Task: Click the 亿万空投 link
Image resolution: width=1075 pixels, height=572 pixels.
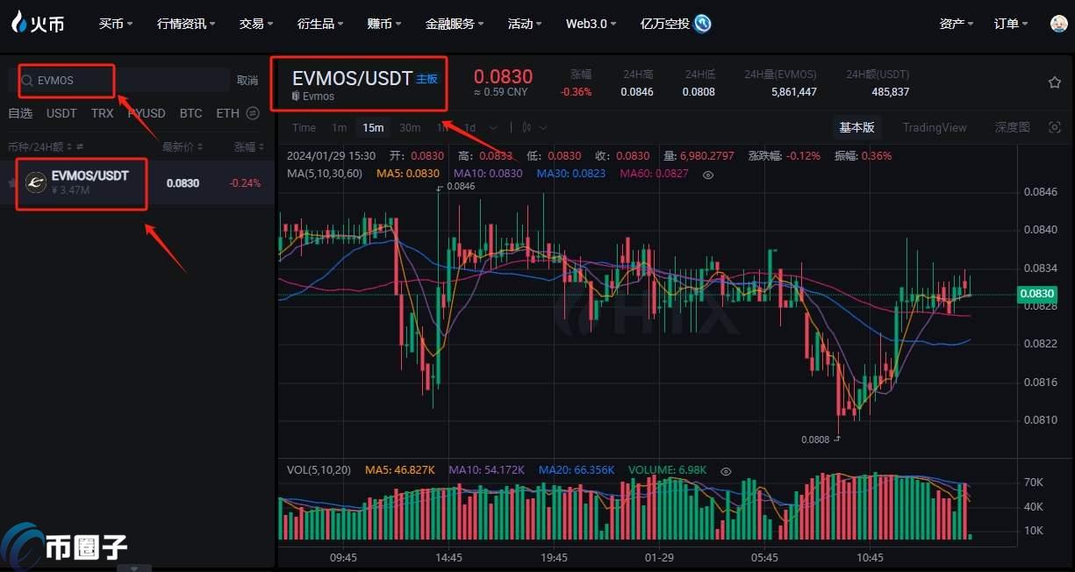Action: click(x=665, y=24)
